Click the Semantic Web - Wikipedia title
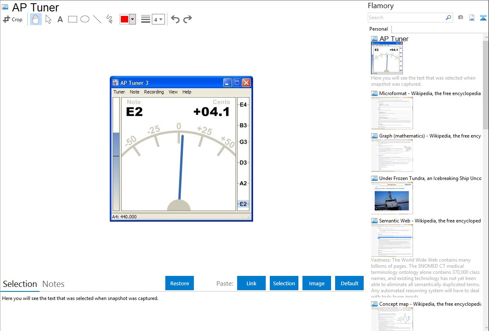Screen dimensions: 489x331 click(x=430, y=220)
